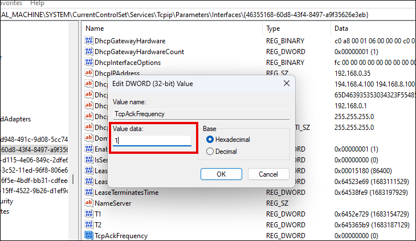416x241 pixels.
Task: Click the REG_BINARY type of DhcpInterfaceOptions row
Action: 285,63
